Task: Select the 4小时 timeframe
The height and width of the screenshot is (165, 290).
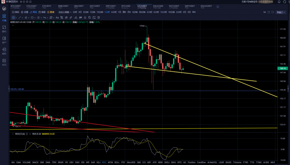Action: pyautogui.click(x=114, y=12)
